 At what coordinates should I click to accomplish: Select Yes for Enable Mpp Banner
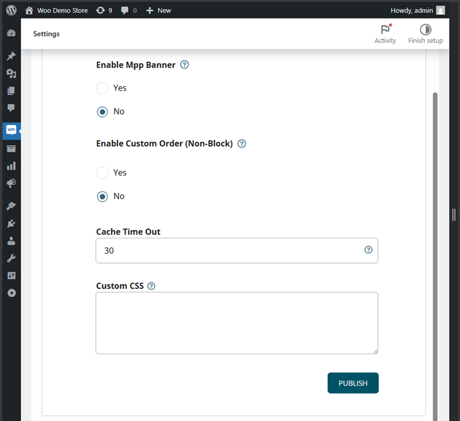click(x=102, y=88)
